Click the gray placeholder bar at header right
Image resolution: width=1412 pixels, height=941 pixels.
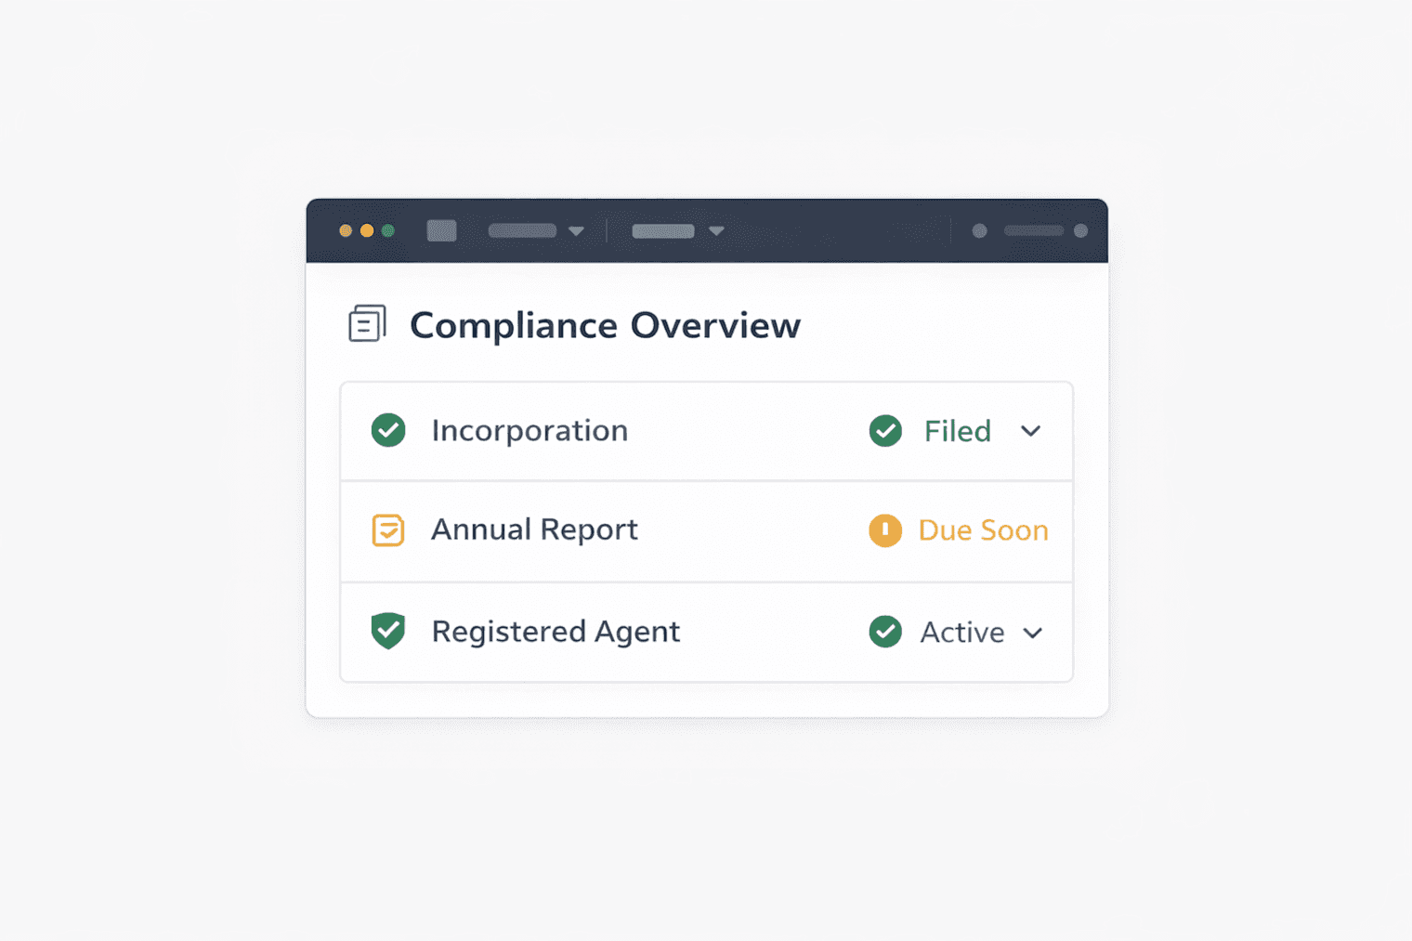point(1034,230)
